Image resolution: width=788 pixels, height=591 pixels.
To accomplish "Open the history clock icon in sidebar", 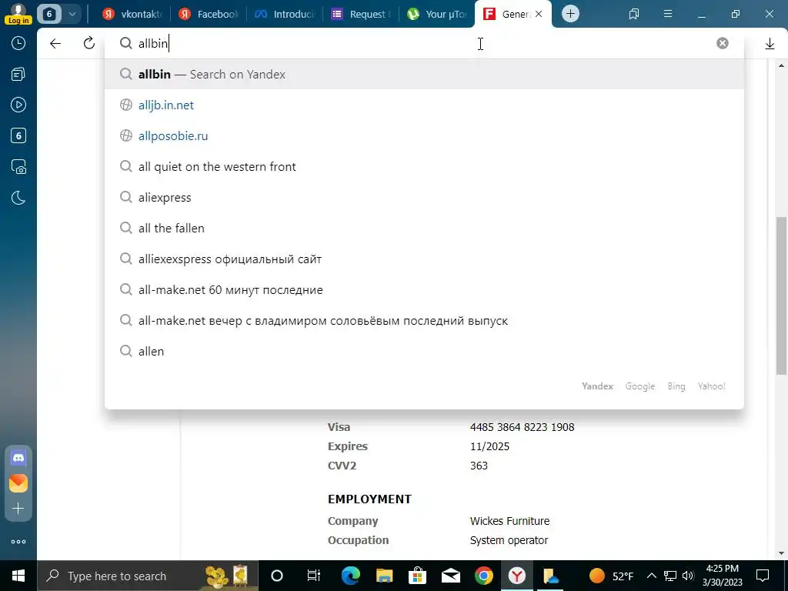I will [18, 43].
